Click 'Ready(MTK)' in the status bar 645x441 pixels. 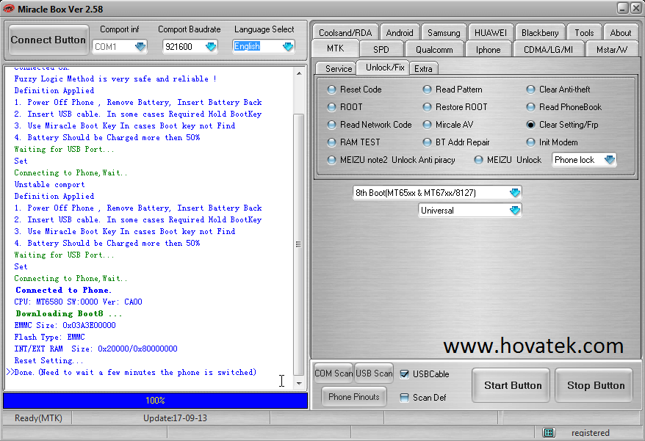coord(38,418)
